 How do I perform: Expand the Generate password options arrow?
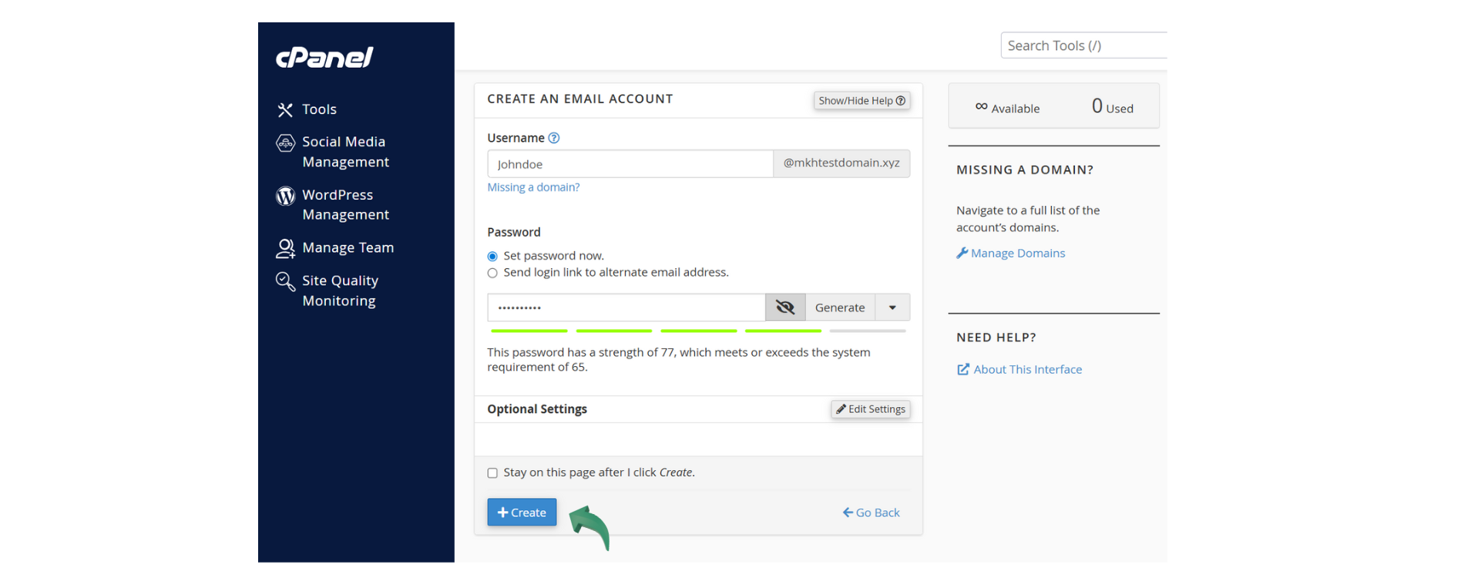pyautogui.click(x=892, y=308)
